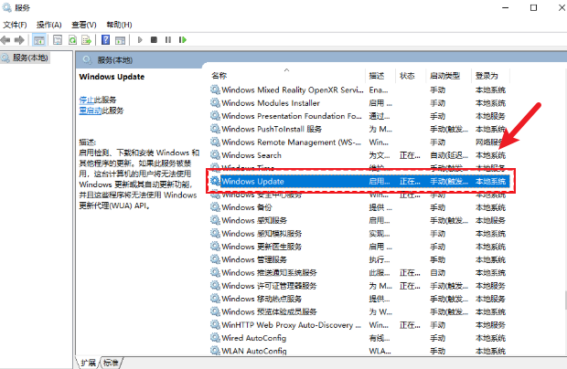Click gear icon of WLAN AutoConfig
The height and width of the screenshot is (369, 567).
(215, 351)
